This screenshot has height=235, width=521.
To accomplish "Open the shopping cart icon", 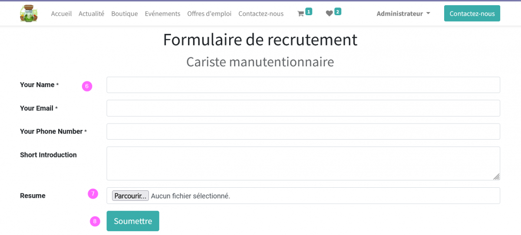I will tap(300, 14).
